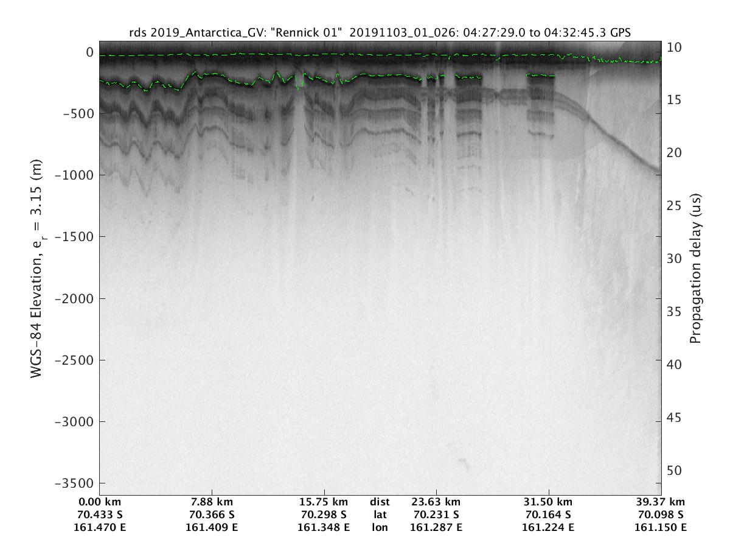Click the 15.75 km distance label
The width and height of the screenshot is (730, 548).
(324, 502)
